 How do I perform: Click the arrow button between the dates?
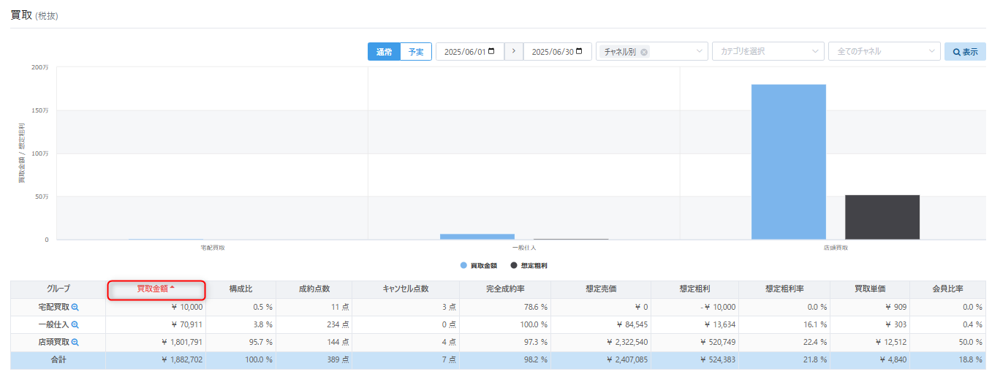click(x=514, y=52)
